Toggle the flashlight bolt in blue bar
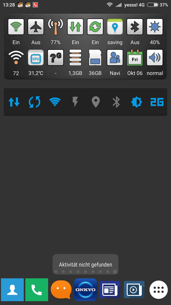The width and height of the screenshot is (171, 305). [x=75, y=102]
